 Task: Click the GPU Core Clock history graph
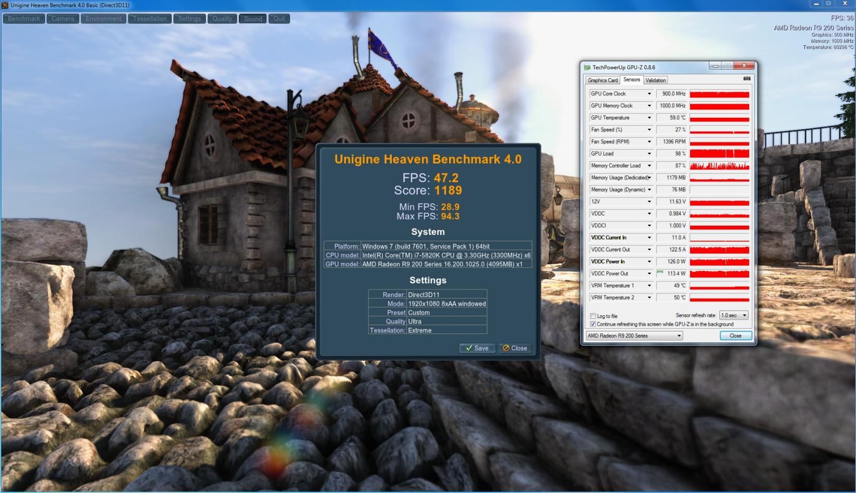point(719,94)
